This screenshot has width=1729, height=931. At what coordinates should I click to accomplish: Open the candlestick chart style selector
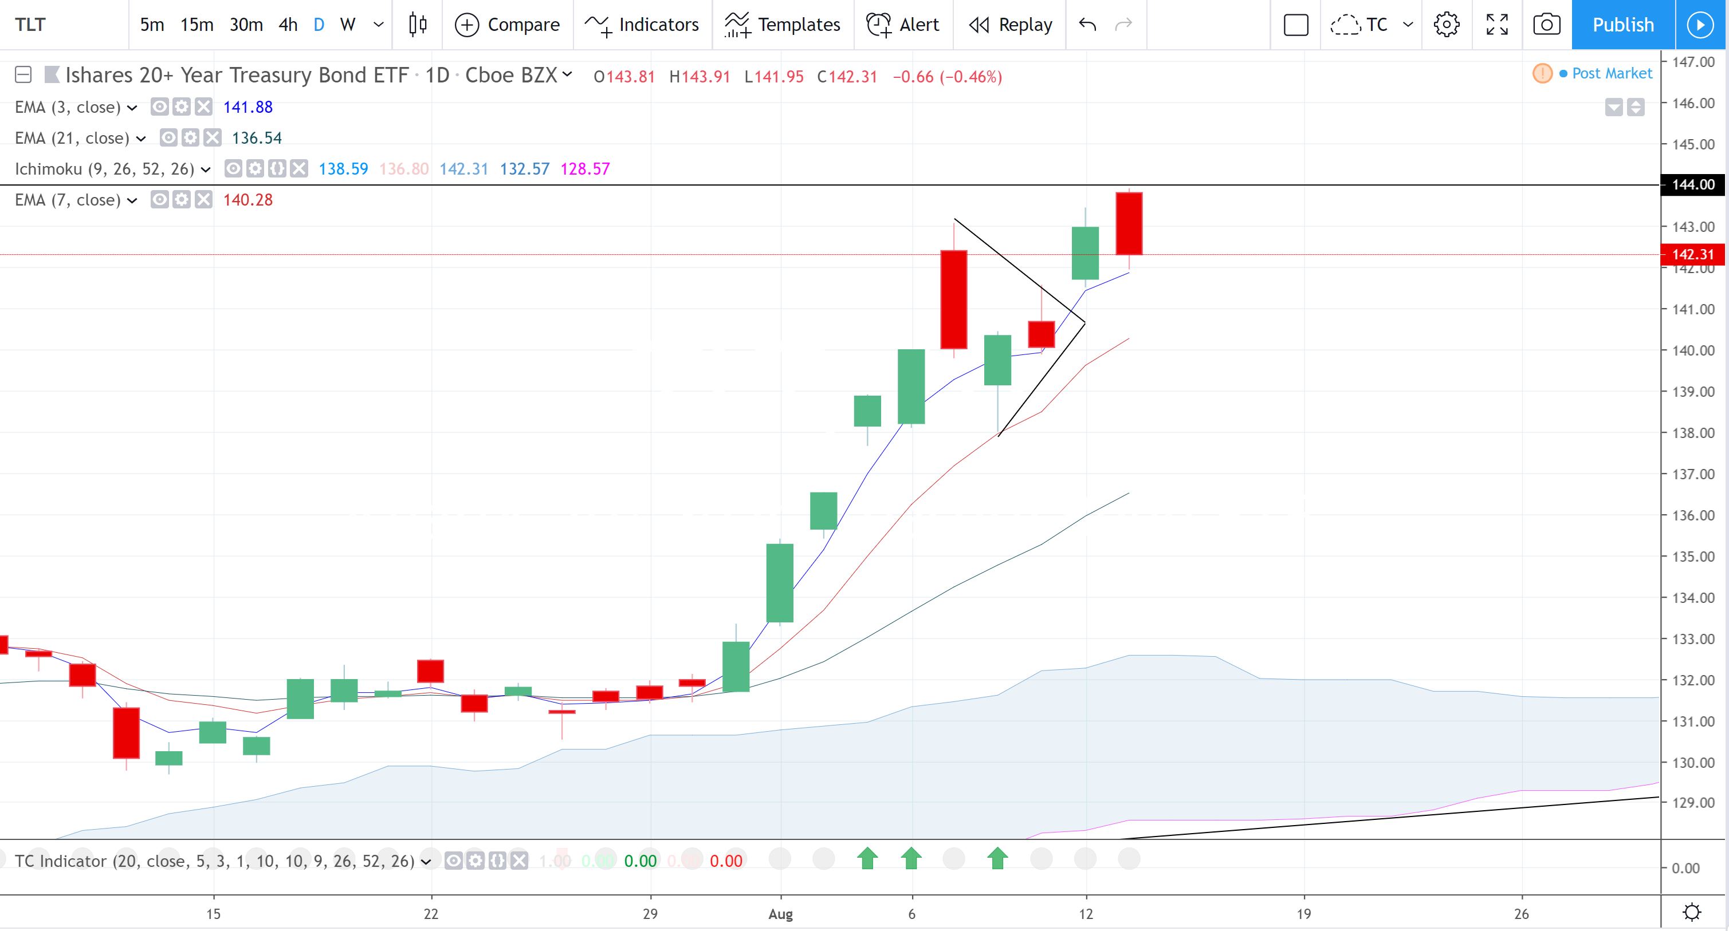click(x=418, y=25)
